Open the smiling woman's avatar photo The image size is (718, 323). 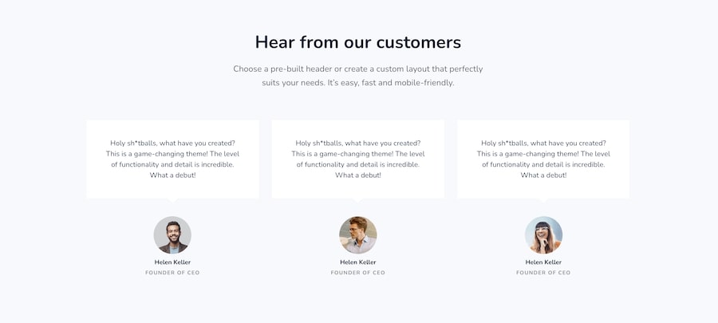pos(543,235)
